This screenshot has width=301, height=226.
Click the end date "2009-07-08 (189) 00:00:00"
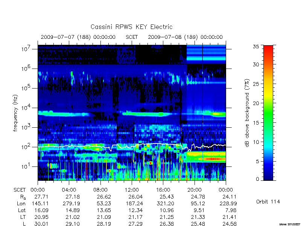tap(185, 37)
